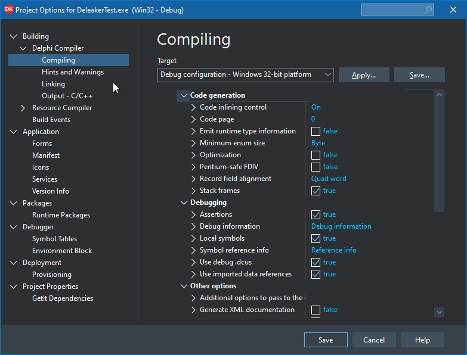This screenshot has height=355, width=467.
Task: Uncheck Use debug .dcus checkbox
Action: pyautogui.click(x=316, y=262)
